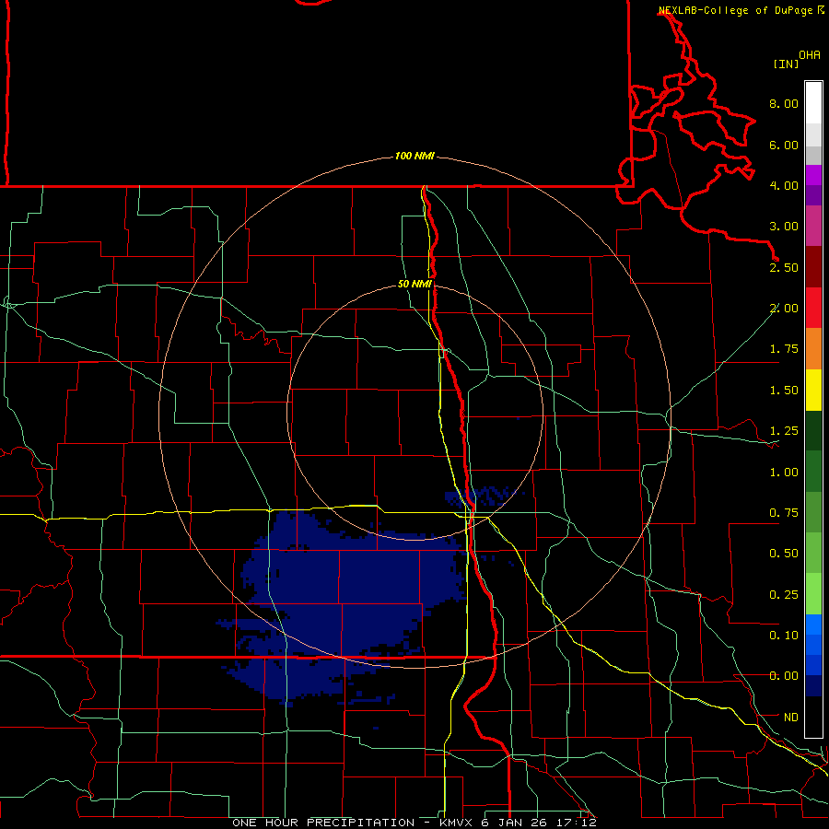Click the white swatch in the color scale
The height and width of the screenshot is (829, 829).
click(x=813, y=103)
